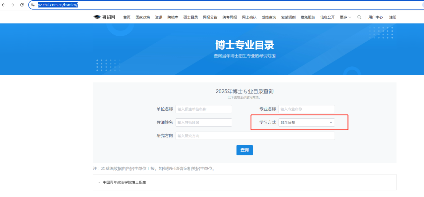The image size is (424, 197).
Task: Click the site permissions icon in address bar
Action: pos(33,5)
